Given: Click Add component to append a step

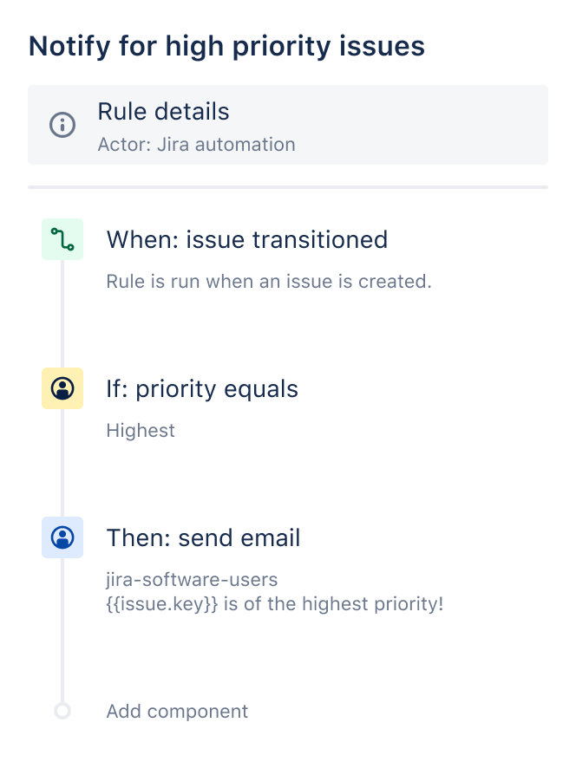Looking at the screenshot, I should (x=176, y=711).
